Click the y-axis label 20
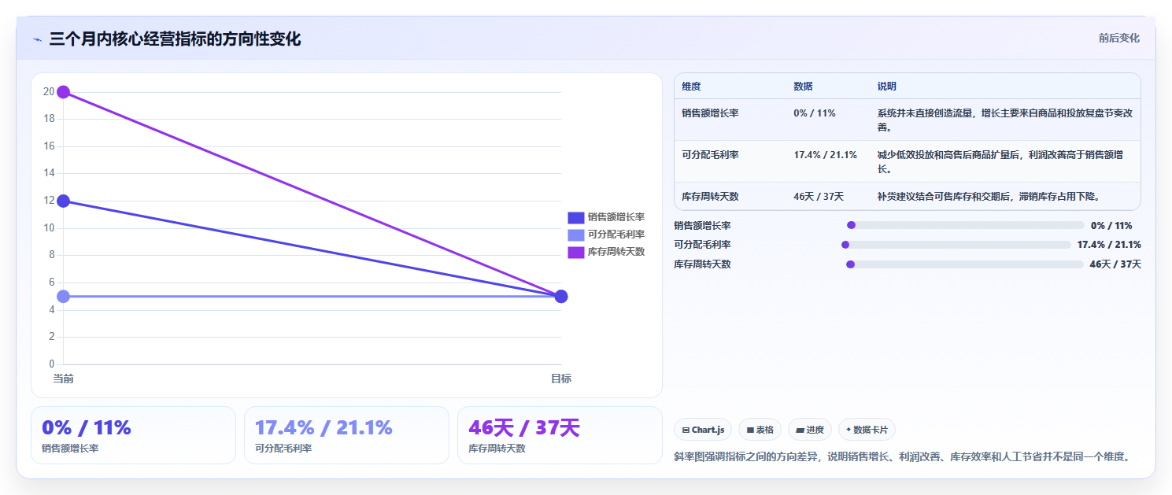This screenshot has width=1172, height=495. tap(49, 92)
